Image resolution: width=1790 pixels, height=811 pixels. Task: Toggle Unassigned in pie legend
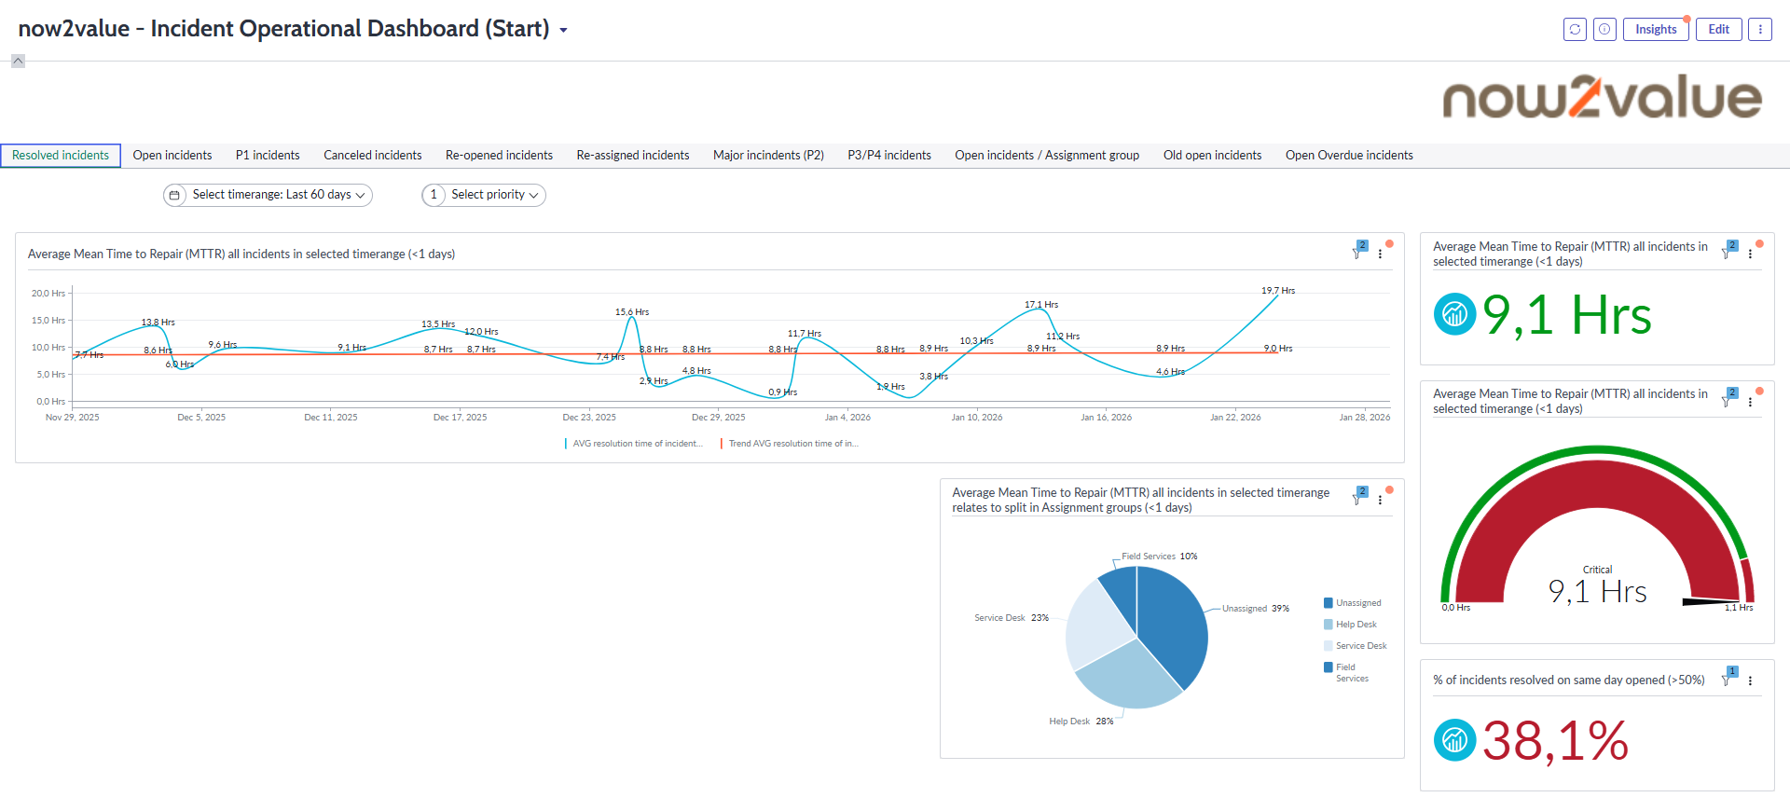[1353, 603]
